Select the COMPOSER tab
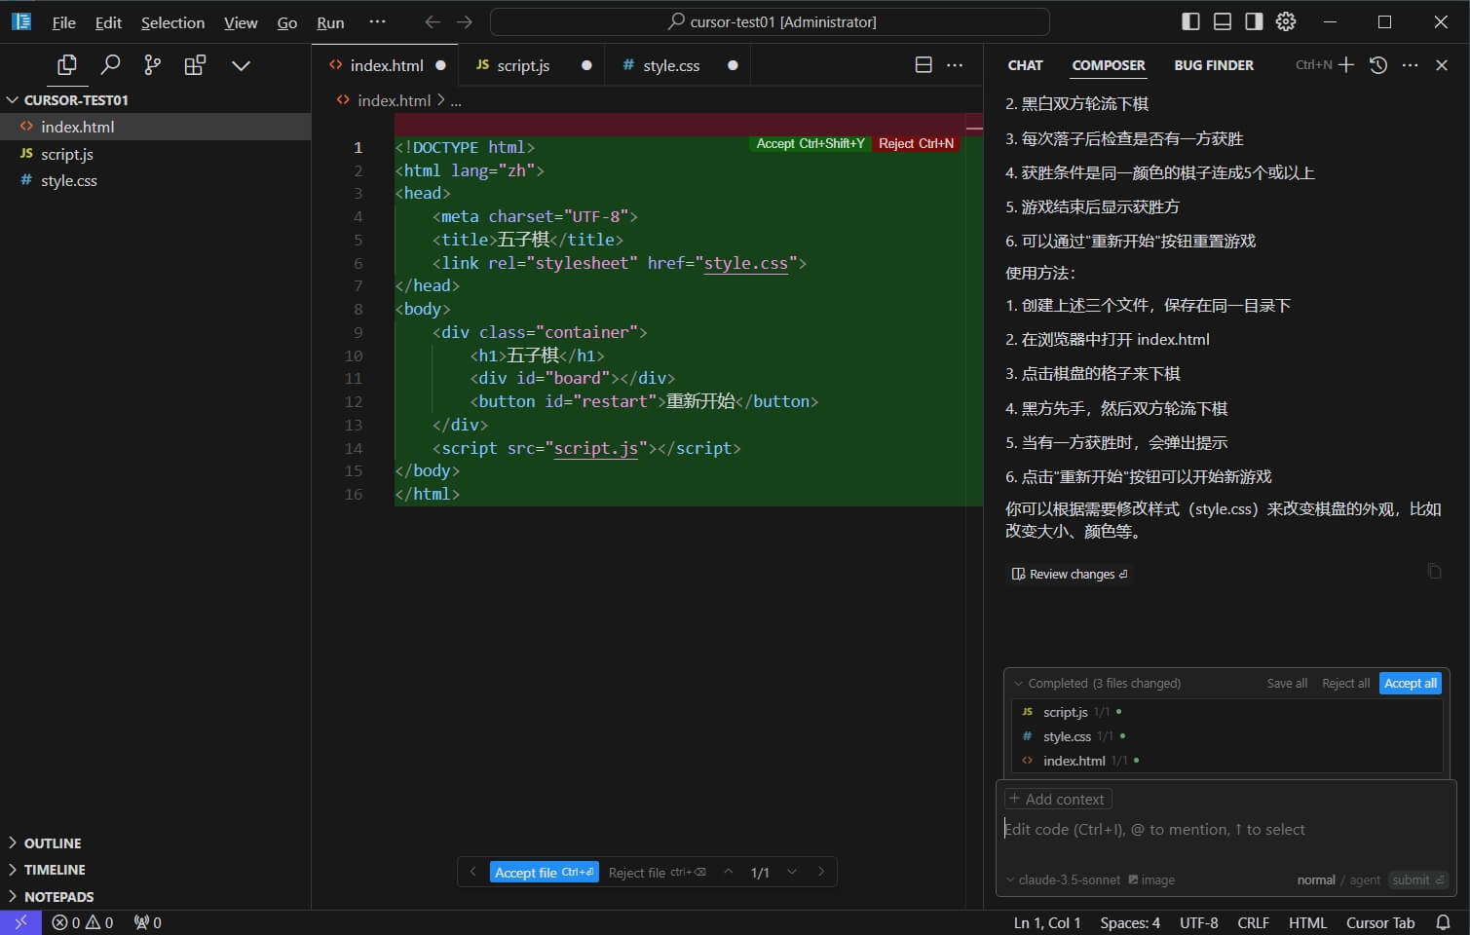1470x935 pixels. click(1109, 65)
